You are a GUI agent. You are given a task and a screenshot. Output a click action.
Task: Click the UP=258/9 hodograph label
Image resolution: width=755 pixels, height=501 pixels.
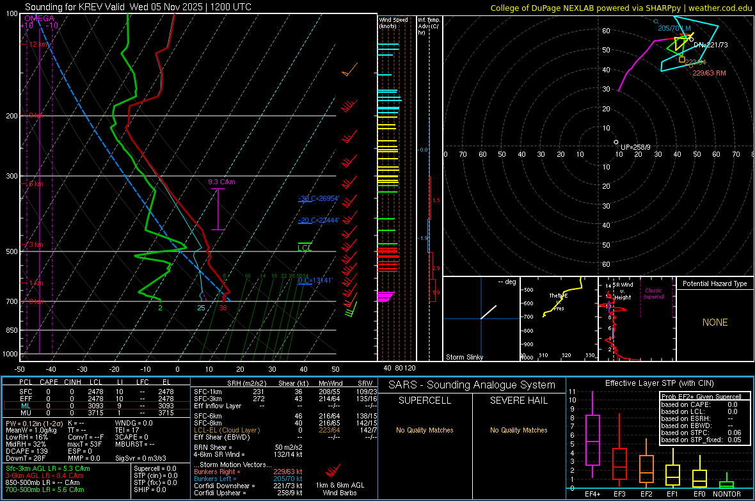coord(635,147)
